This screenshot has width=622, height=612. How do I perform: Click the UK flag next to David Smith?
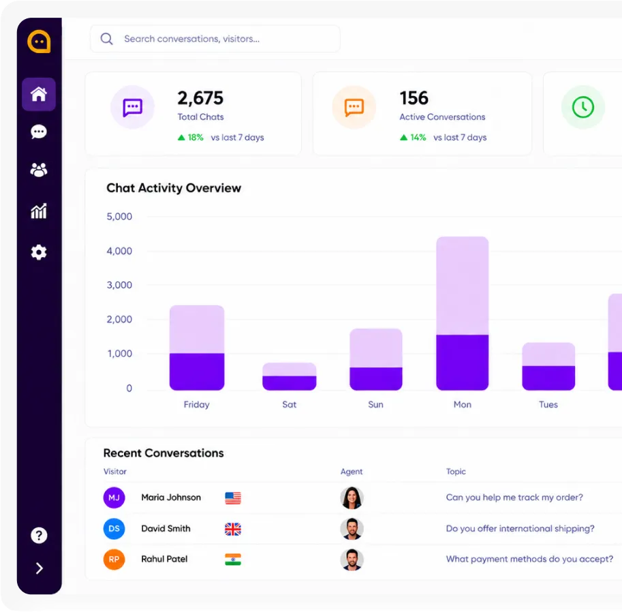coord(233,529)
